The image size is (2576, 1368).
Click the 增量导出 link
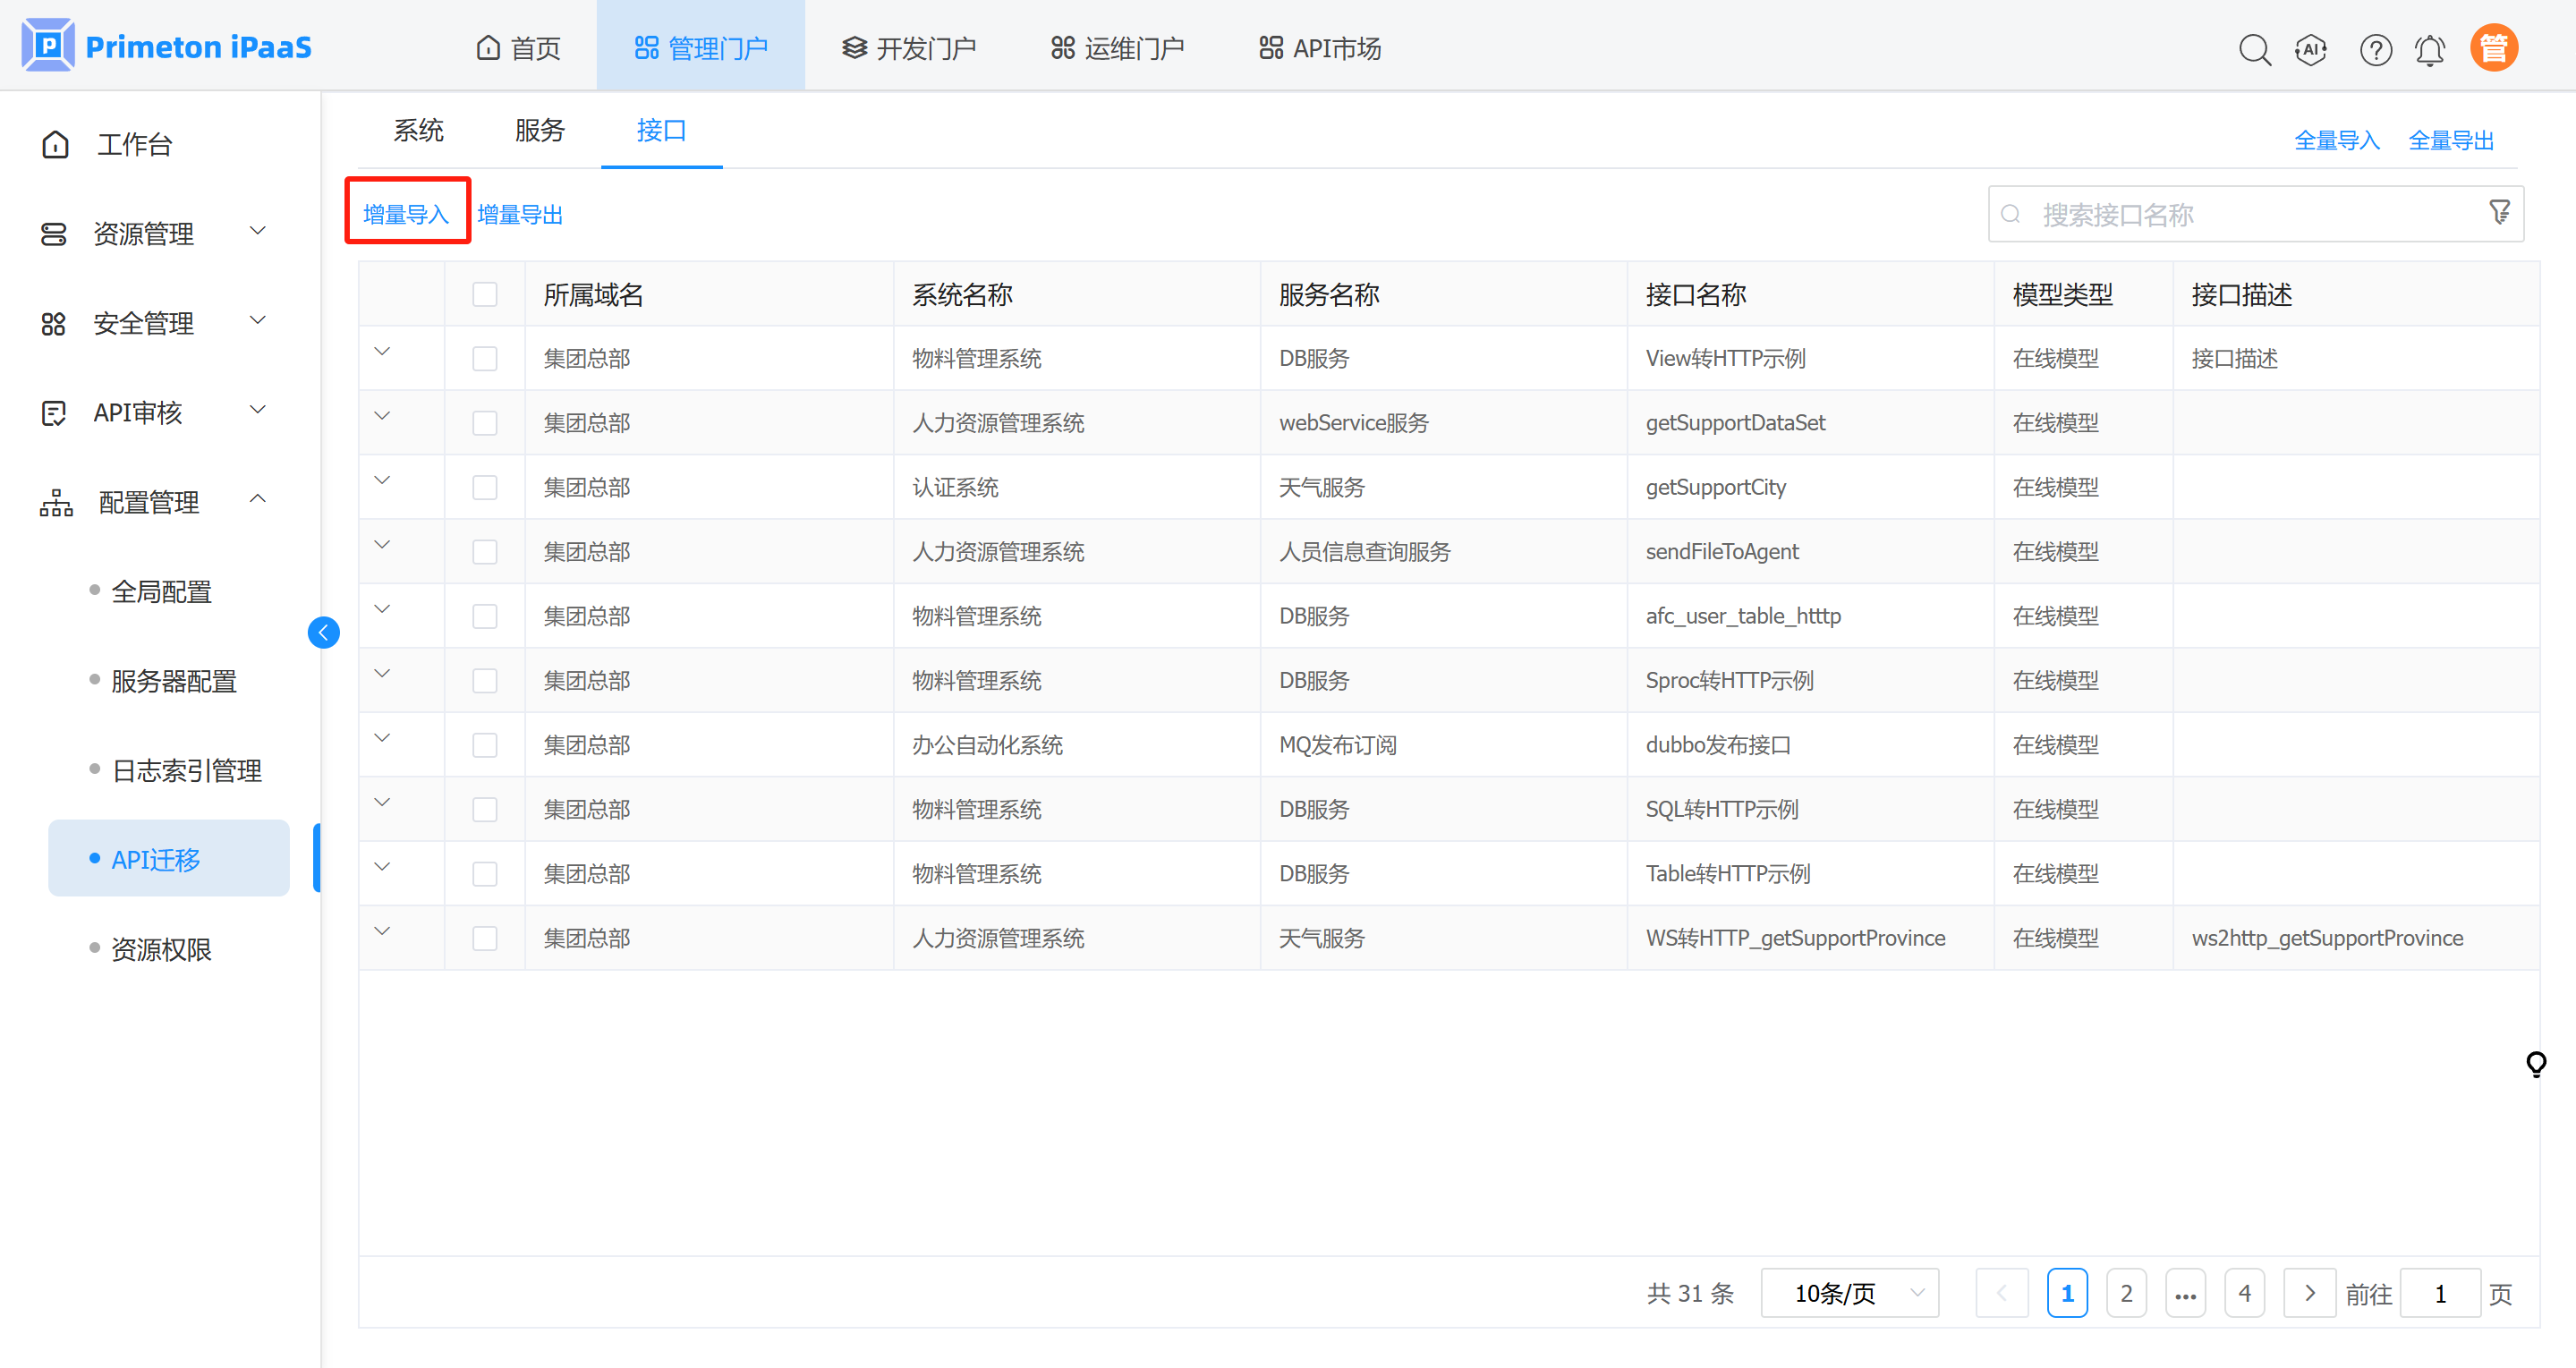point(520,214)
